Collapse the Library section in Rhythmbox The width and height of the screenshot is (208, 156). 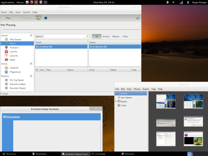point(31,35)
